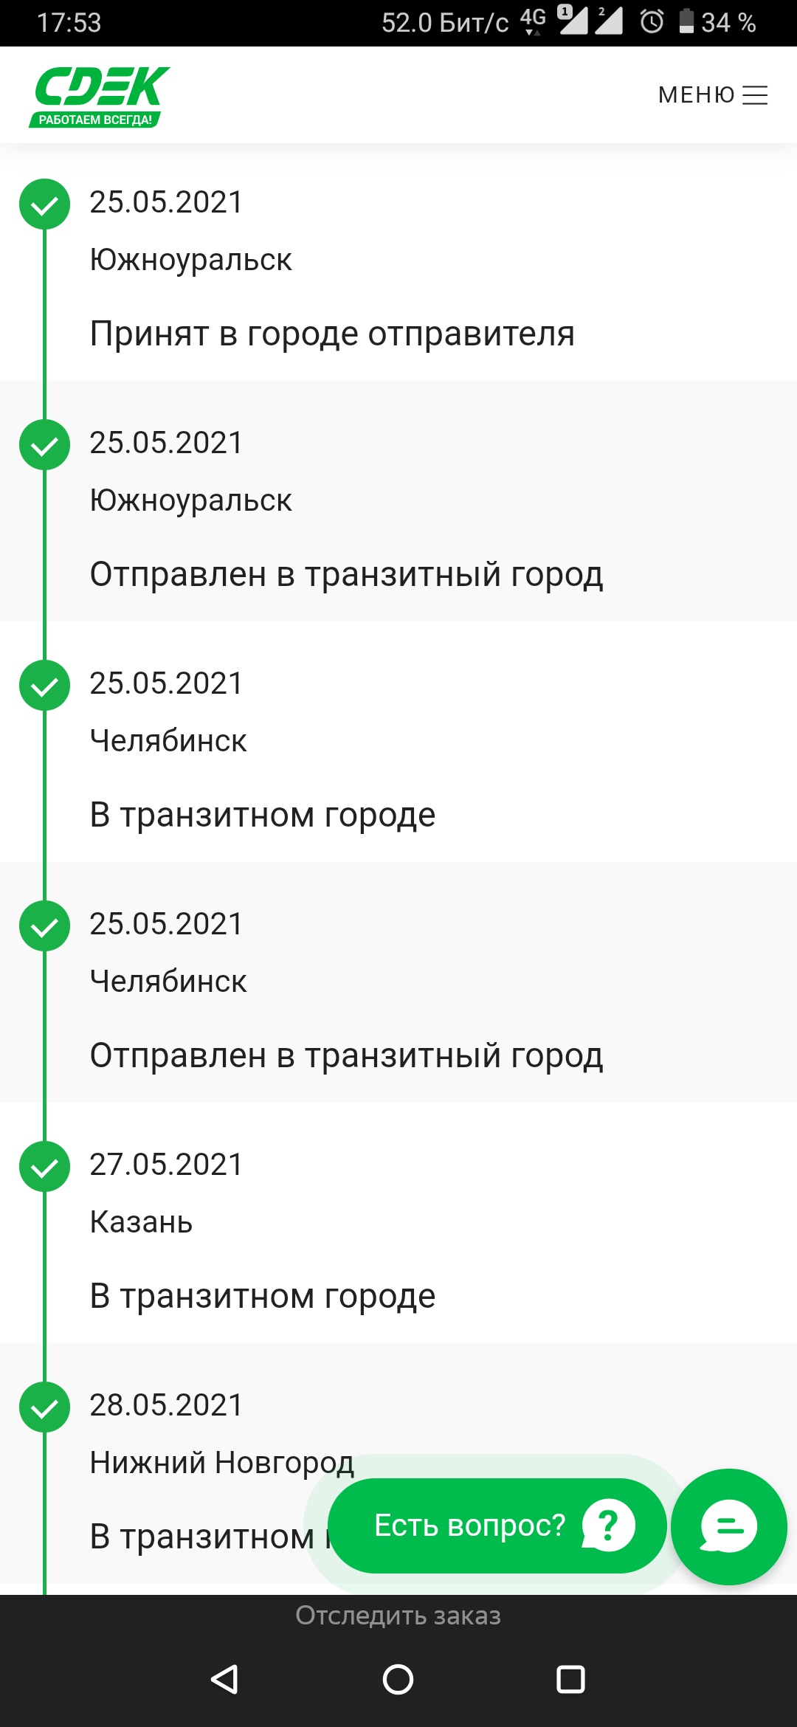Tap the Android recent apps square

(x=570, y=1680)
